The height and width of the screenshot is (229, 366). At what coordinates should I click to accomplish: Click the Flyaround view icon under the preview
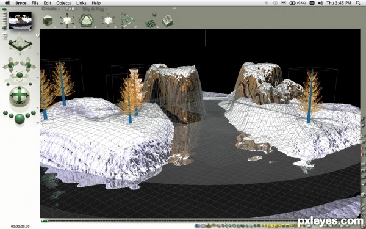coord(5,36)
